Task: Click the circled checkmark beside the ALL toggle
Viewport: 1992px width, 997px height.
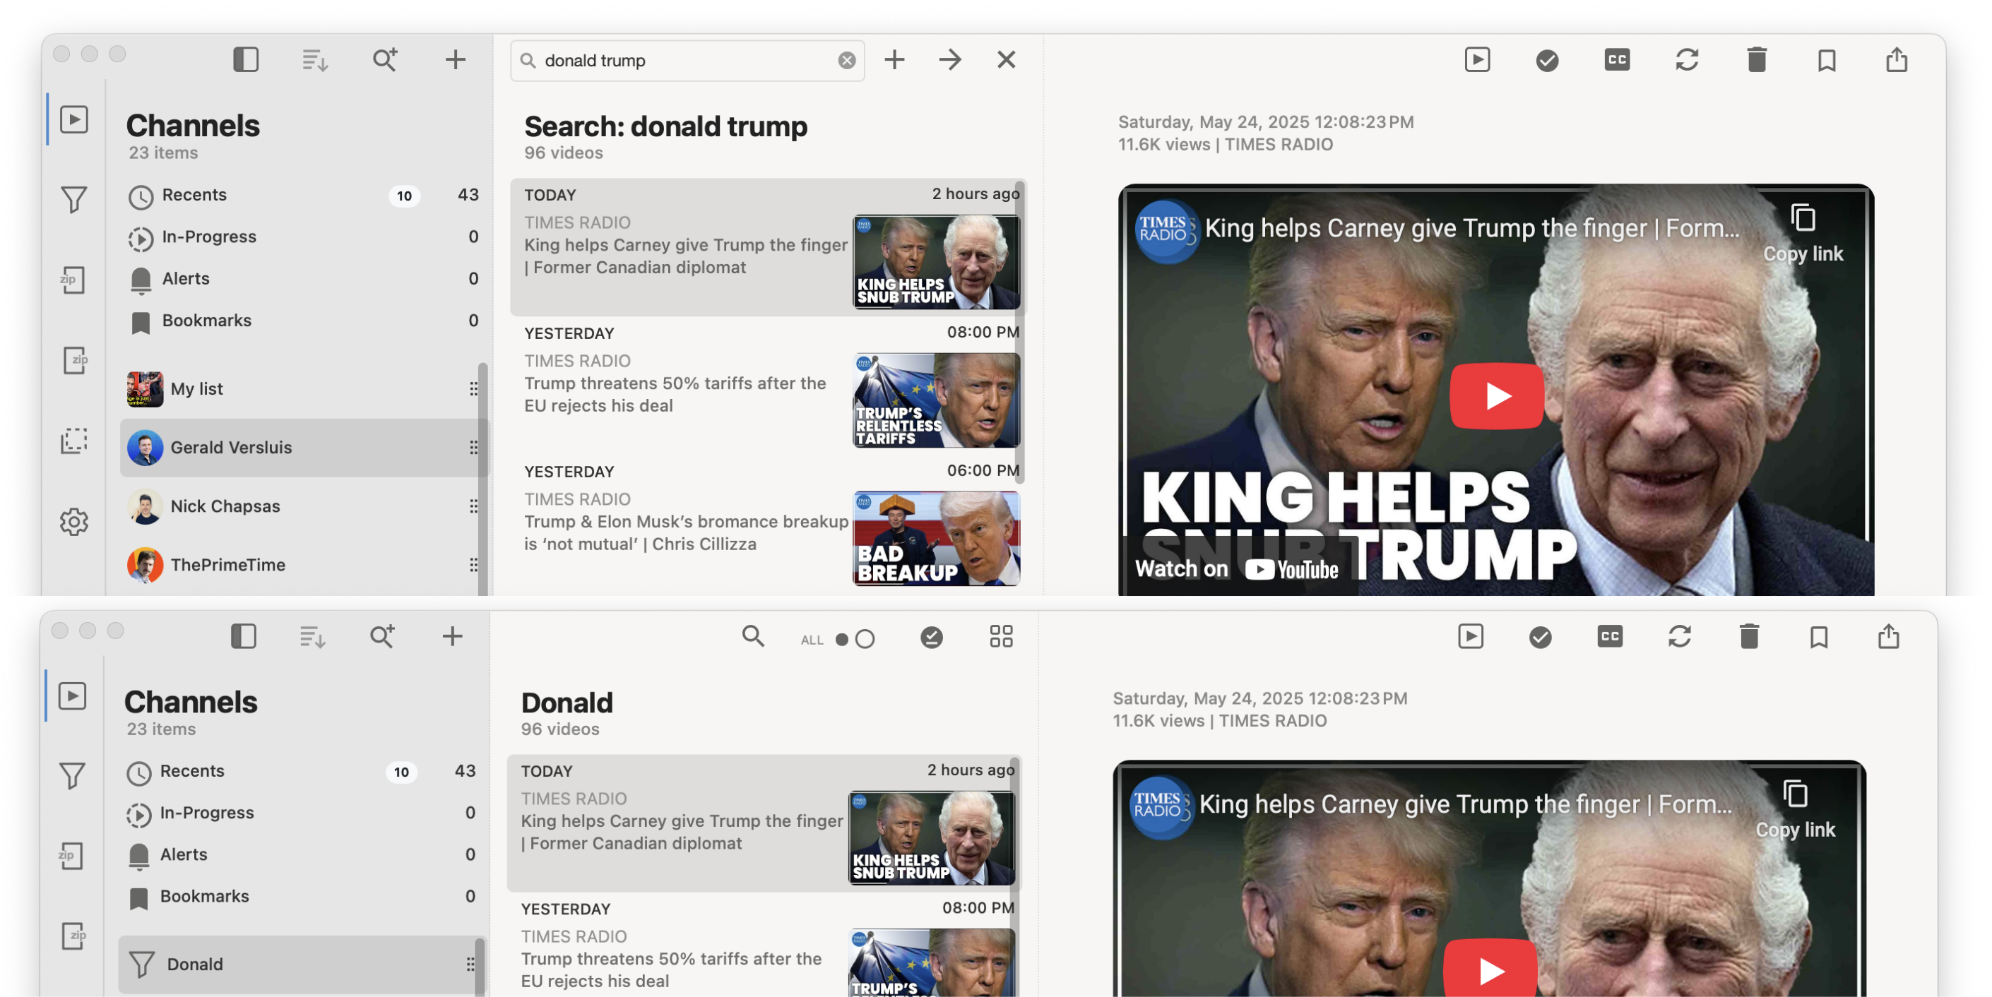Action: pos(931,637)
